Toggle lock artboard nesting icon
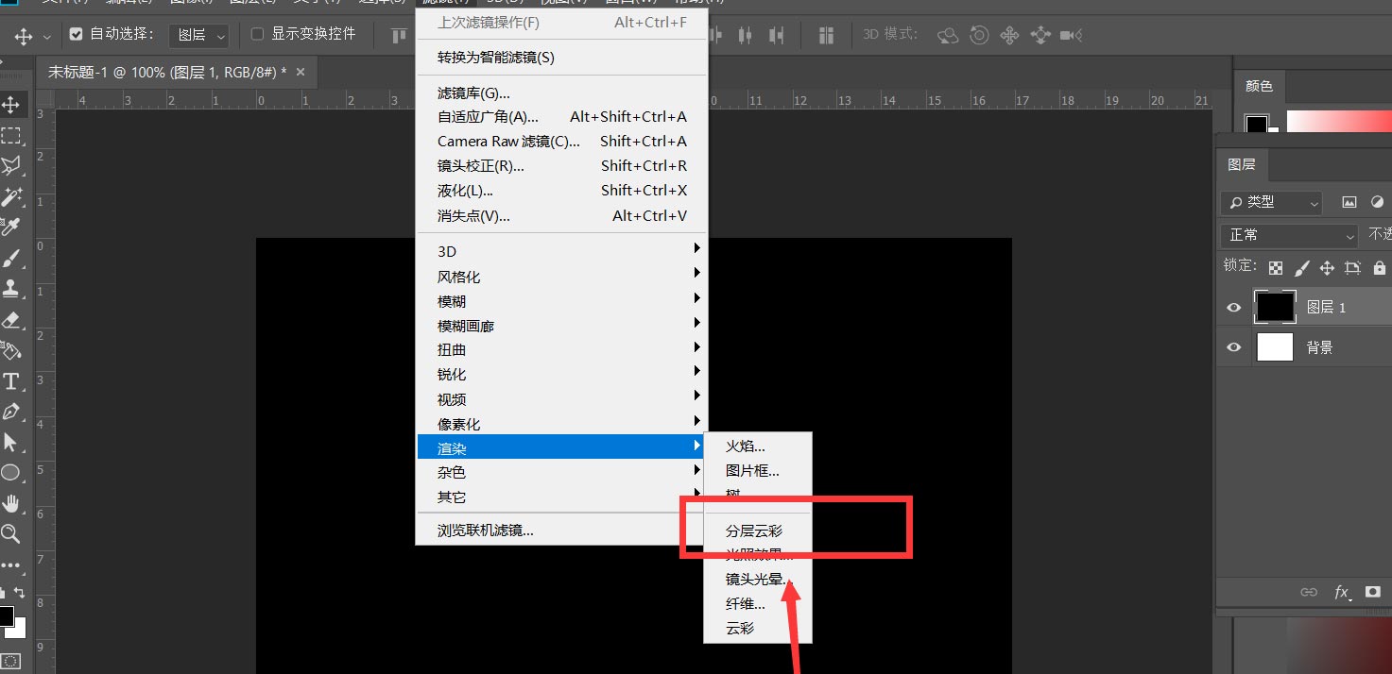Screen dimensions: 1392x674 coord(1352,268)
